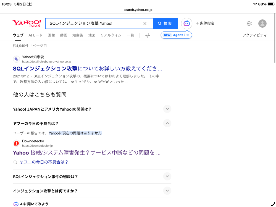276x207 pixels.
Task: Open SQLインジェクション攻撃についてお詳しい方 result link
Action: (88, 69)
